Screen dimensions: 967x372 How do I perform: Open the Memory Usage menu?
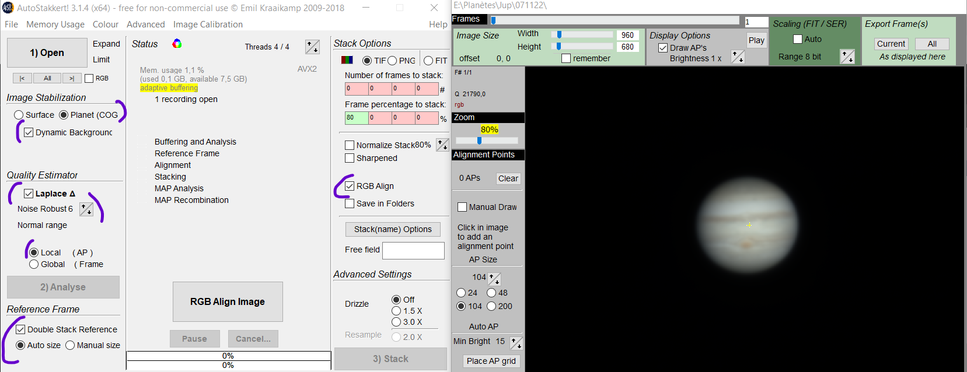(x=55, y=24)
